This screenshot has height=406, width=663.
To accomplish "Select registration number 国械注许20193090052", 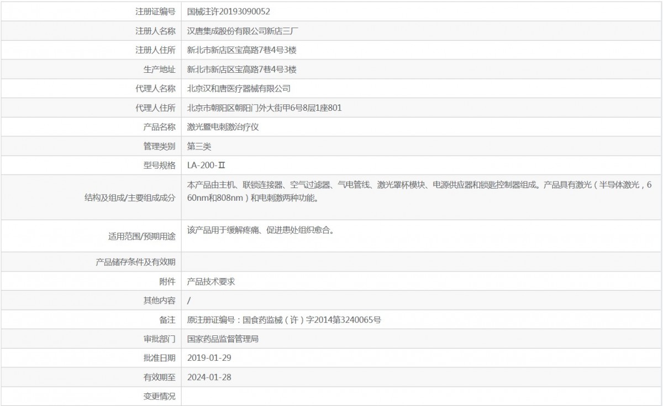I will pyautogui.click(x=229, y=11).
